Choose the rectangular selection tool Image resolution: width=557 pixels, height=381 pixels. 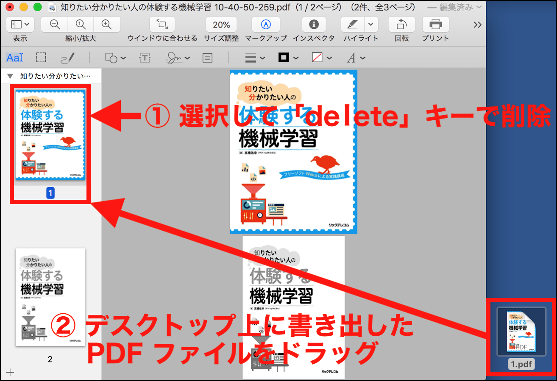[x=41, y=58]
